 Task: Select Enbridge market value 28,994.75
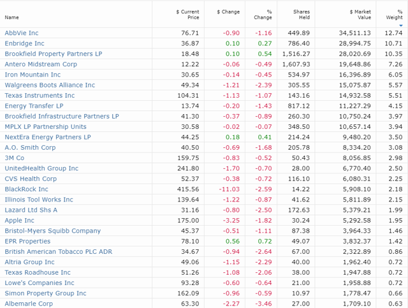tap(355, 43)
